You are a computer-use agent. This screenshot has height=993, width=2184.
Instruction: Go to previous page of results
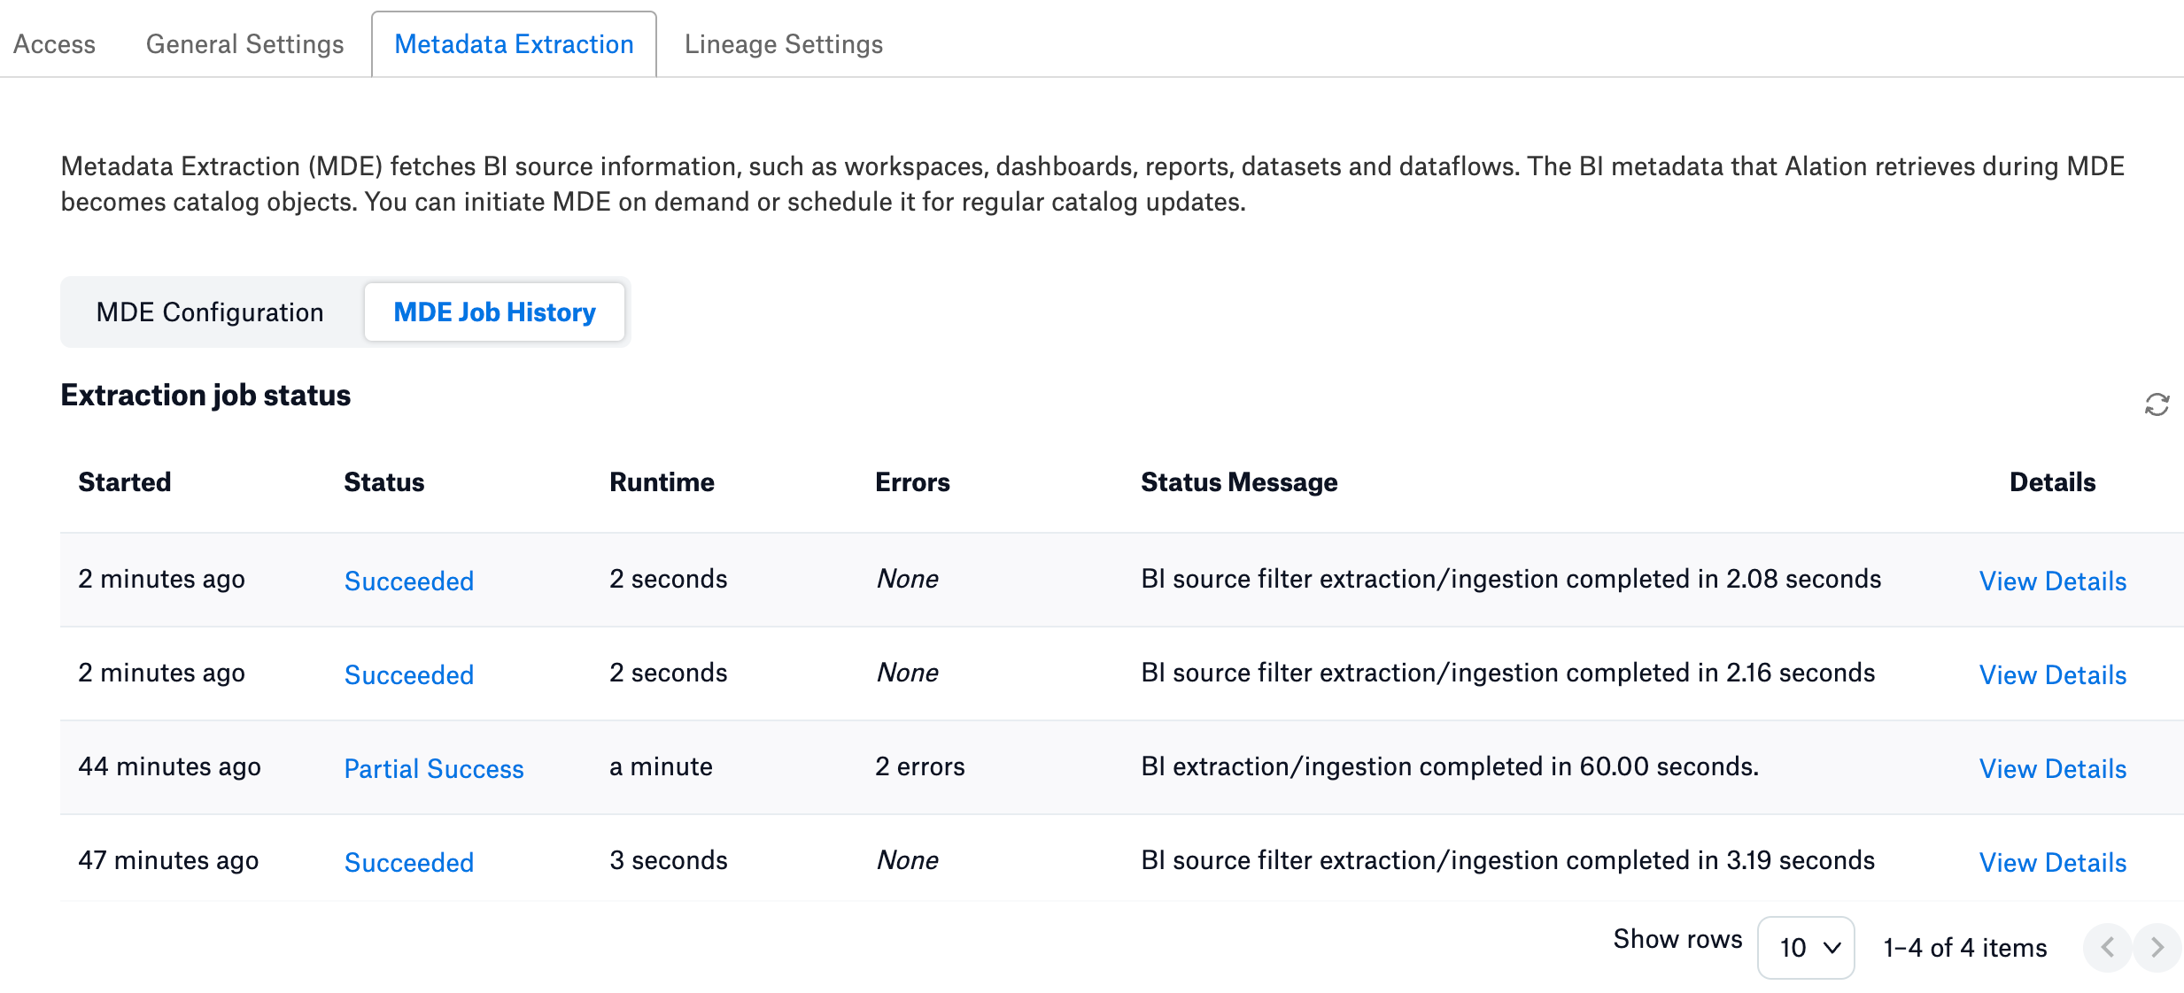[2108, 948]
